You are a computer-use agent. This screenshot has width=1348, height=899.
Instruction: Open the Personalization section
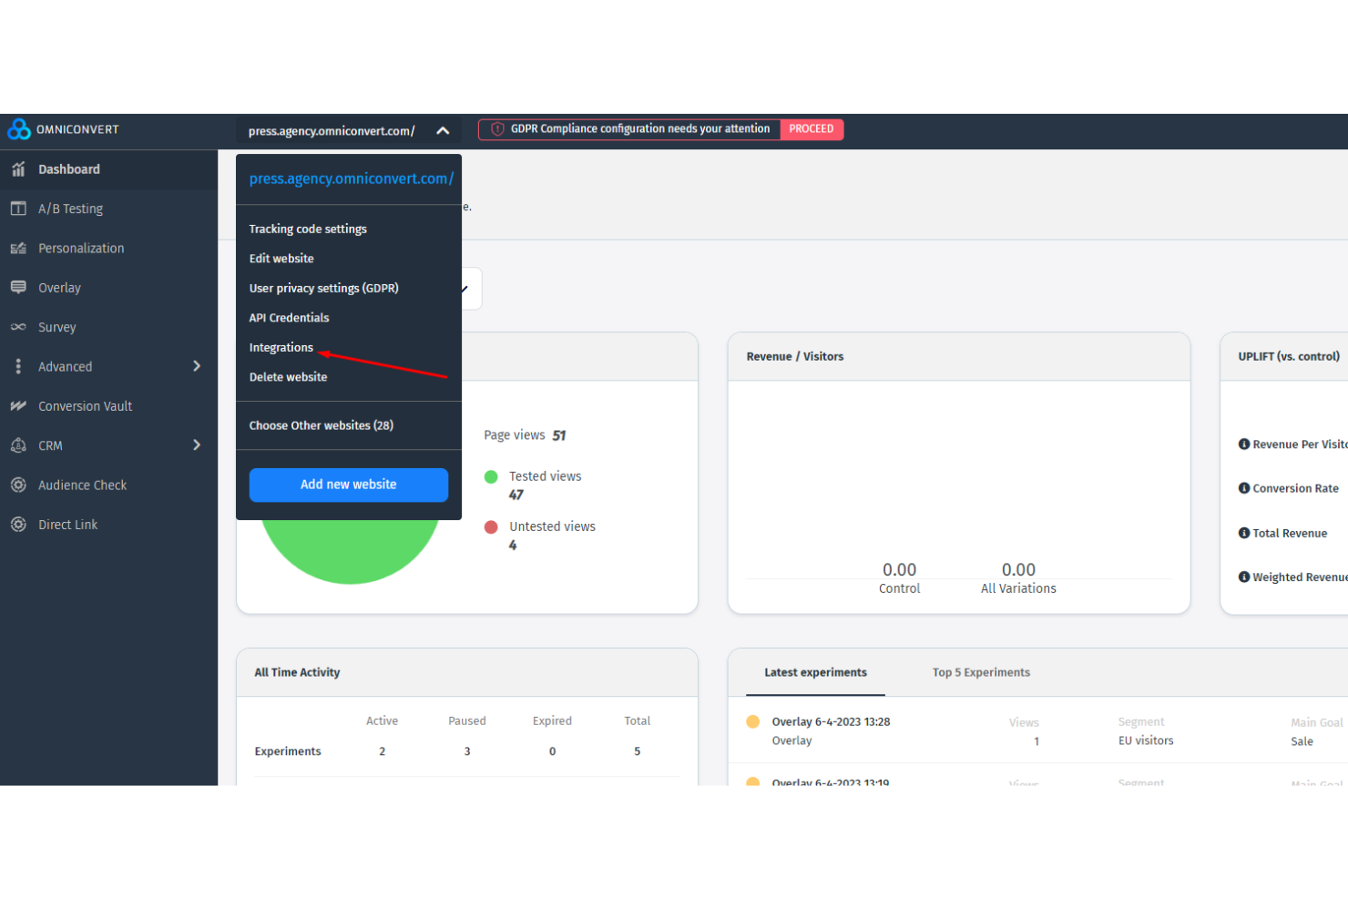81,248
